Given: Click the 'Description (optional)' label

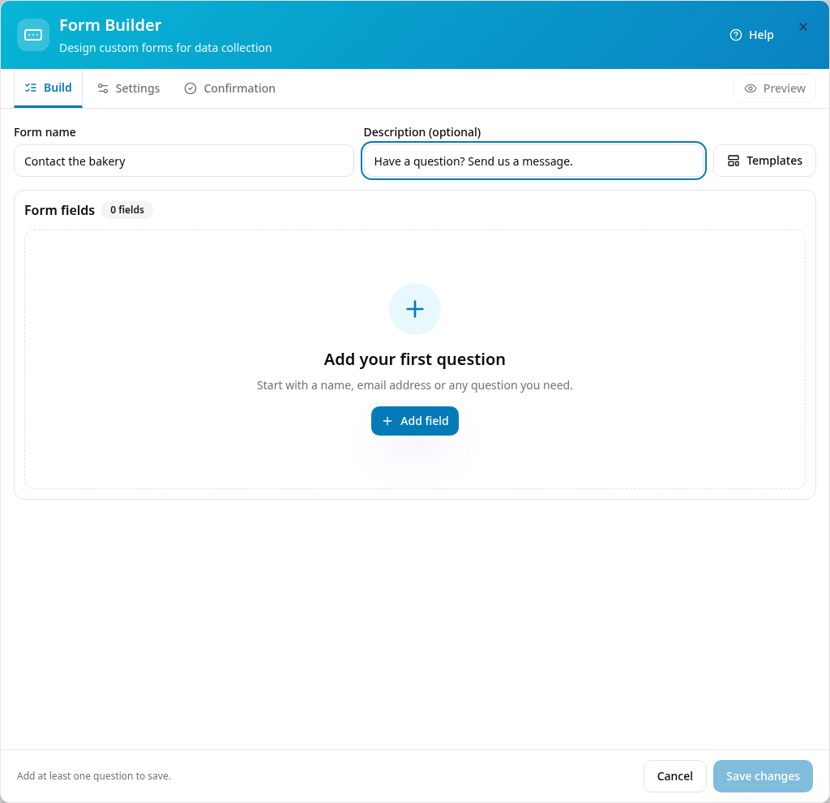Looking at the screenshot, I should 421,132.
